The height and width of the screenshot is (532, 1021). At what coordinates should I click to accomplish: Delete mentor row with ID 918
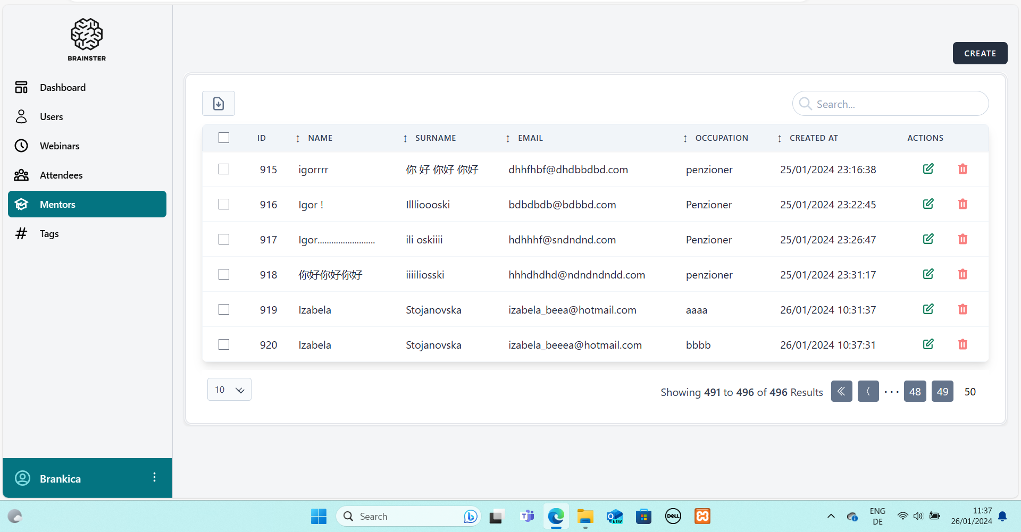962,274
